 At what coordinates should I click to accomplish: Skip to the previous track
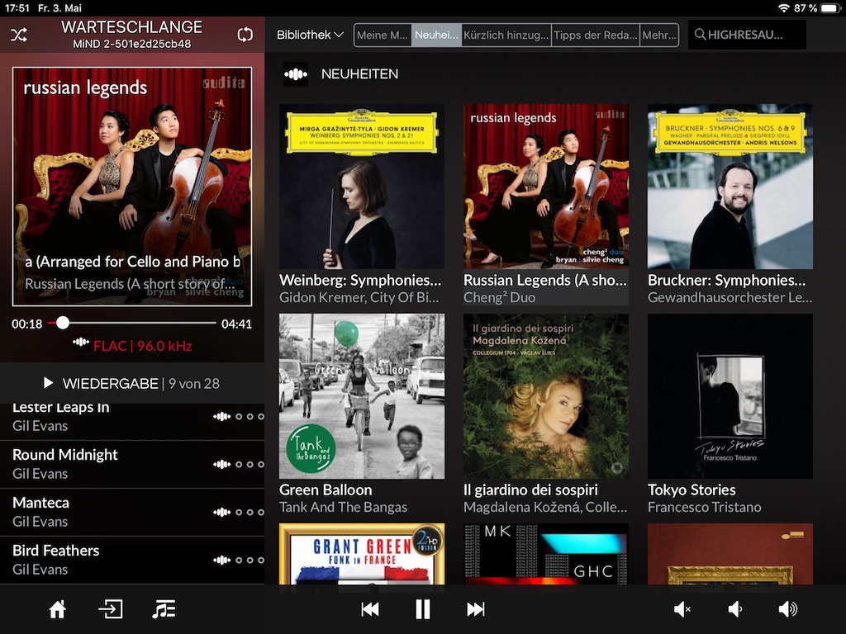point(370,610)
